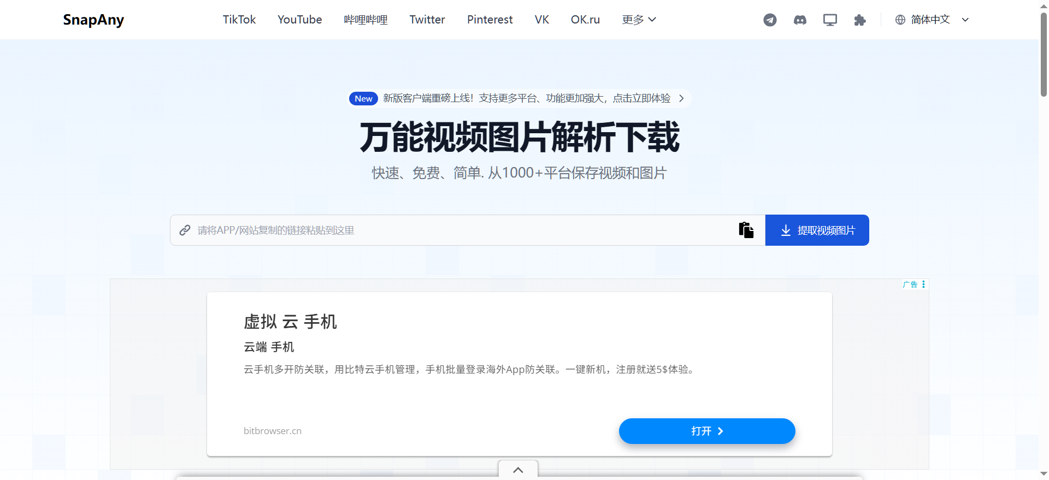Screen dimensions: 1049x480
Task: Click the desktop client monitor icon
Action: pyautogui.click(x=830, y=20)
